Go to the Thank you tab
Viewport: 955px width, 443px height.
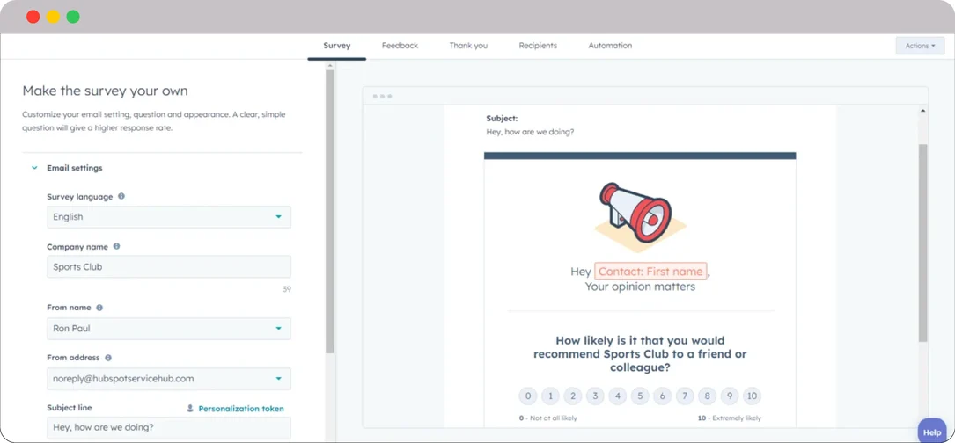[x=468, y=46]
